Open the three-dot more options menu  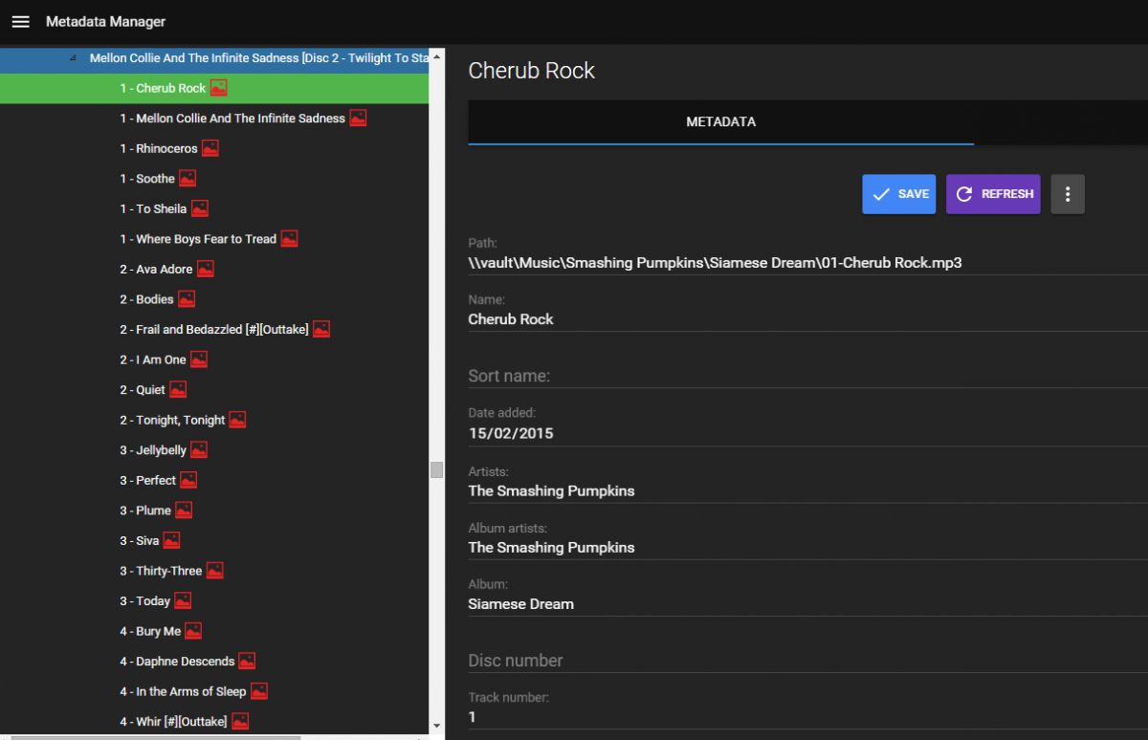pos(1068,194)
